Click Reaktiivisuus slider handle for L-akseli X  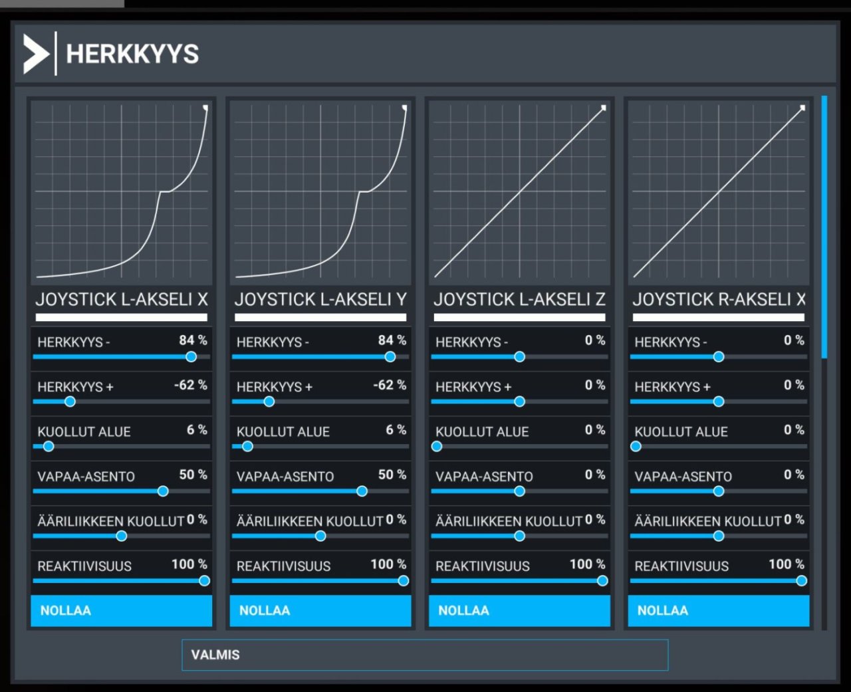pos(204,581)
